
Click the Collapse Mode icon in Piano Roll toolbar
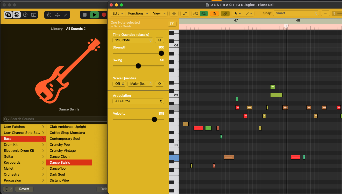pos(174,13)
